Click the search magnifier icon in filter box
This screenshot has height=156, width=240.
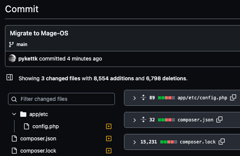click(x=14, y=99)
